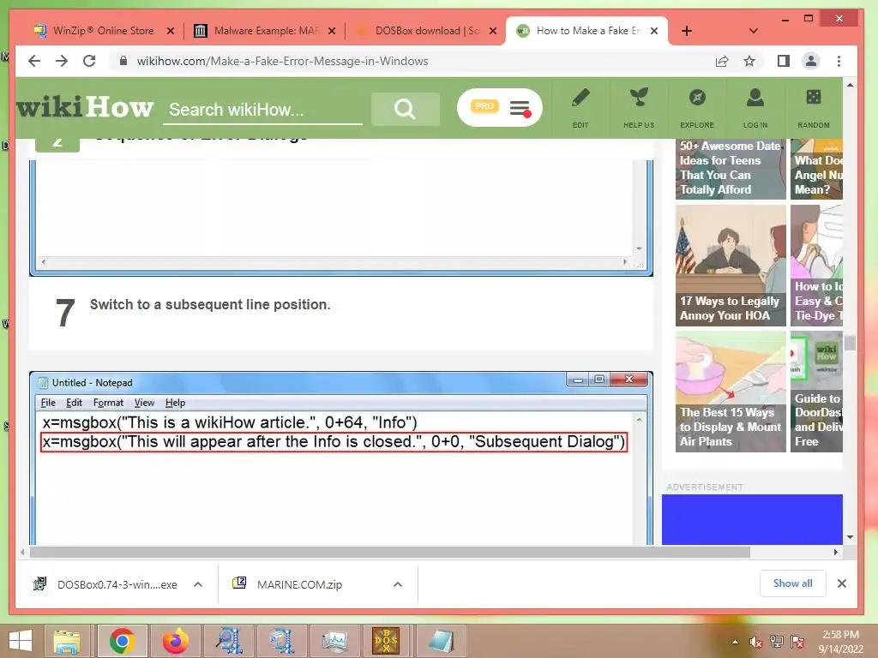Open a RANDOM wikiHow article
The width and height of the screenshot is (878, 658).
(814, 108)
